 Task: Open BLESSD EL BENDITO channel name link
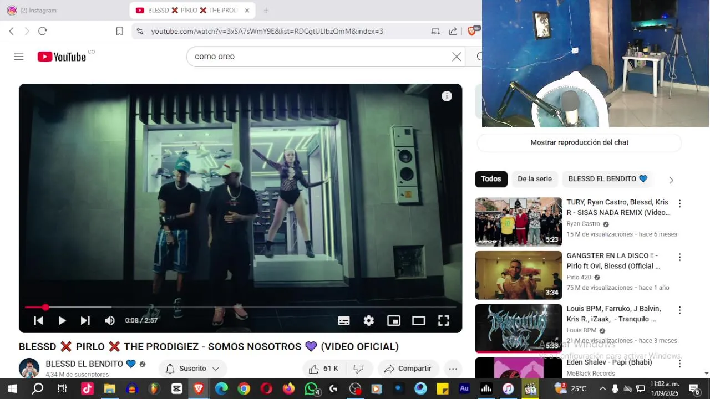coord(84,364)
